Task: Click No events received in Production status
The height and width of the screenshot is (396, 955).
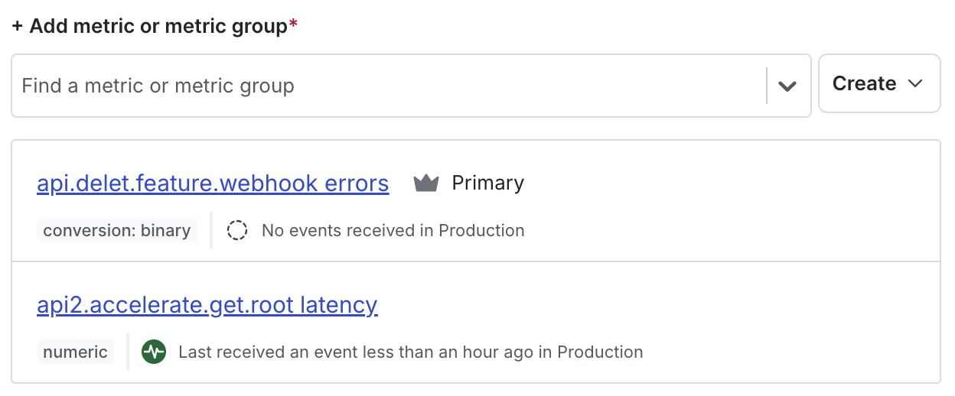Action: coord(393,230)
